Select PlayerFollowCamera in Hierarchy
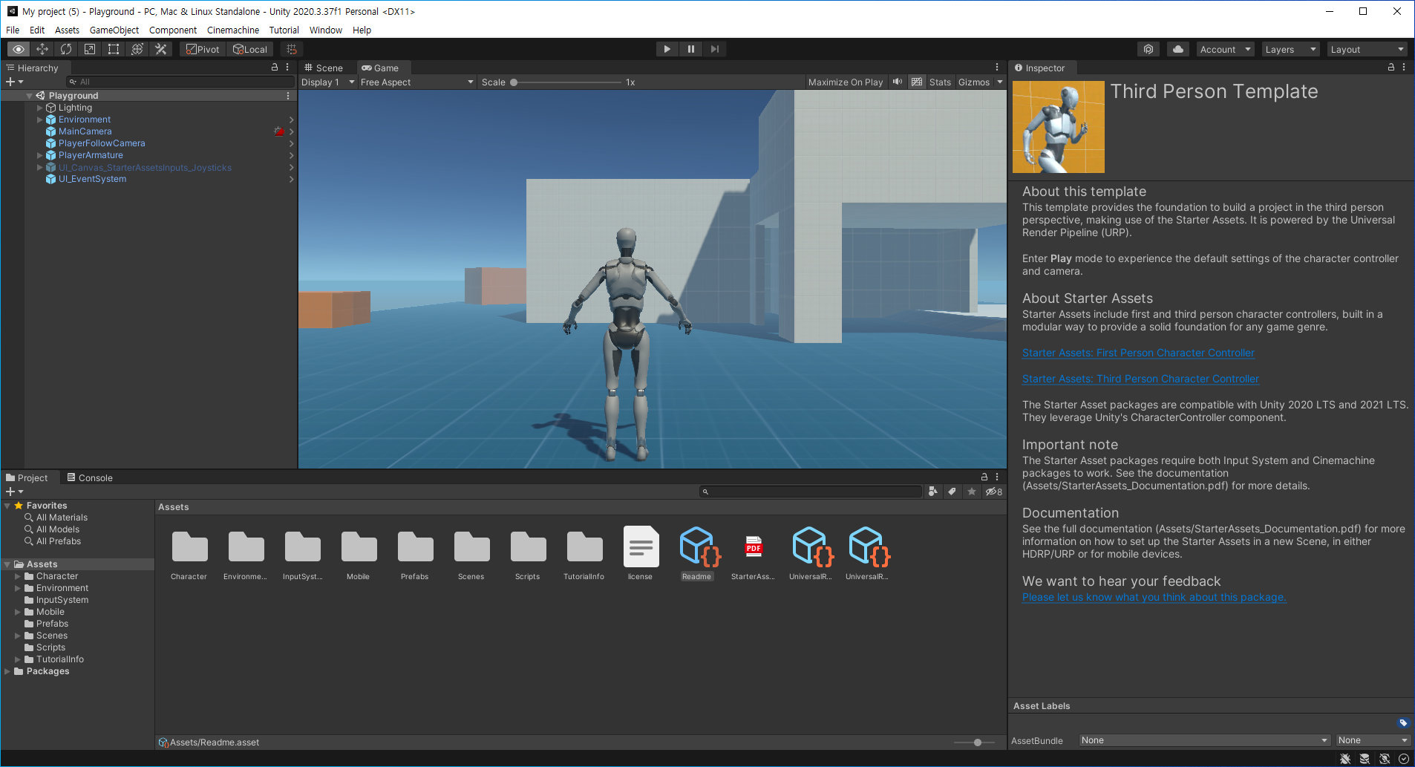This screenshot has width=1415, height=767. click(102, 143)
